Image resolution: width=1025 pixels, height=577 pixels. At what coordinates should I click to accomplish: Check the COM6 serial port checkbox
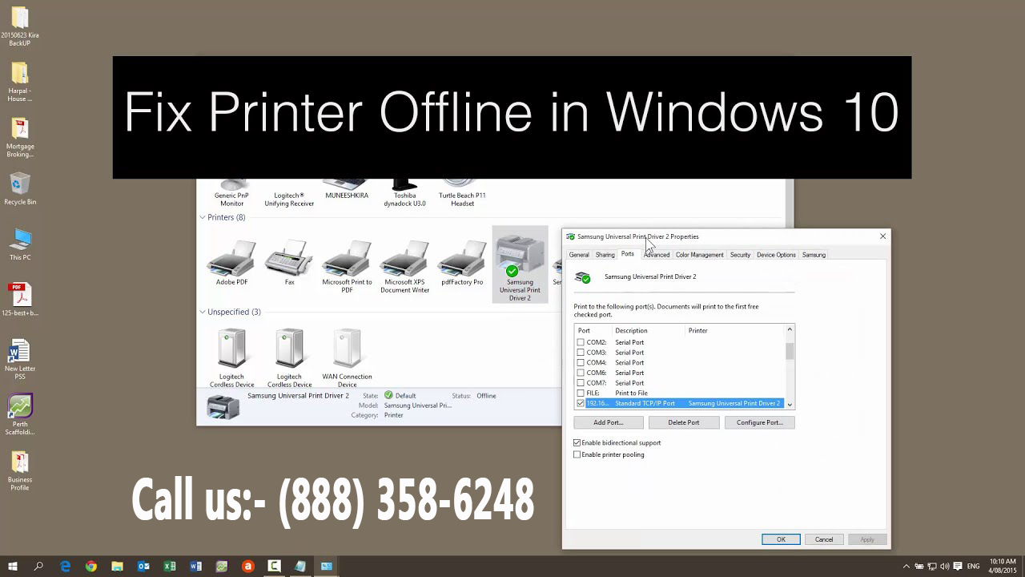click(x=581, y=373)
